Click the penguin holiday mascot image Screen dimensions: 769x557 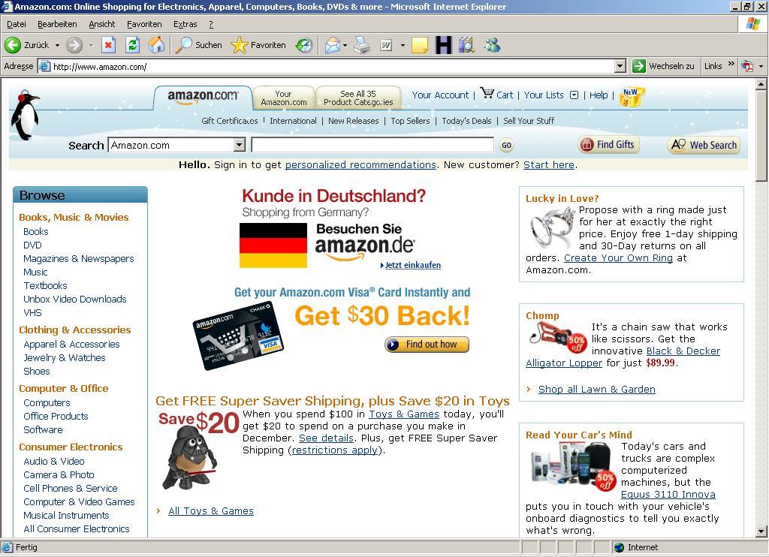click(x=25, y=116)
